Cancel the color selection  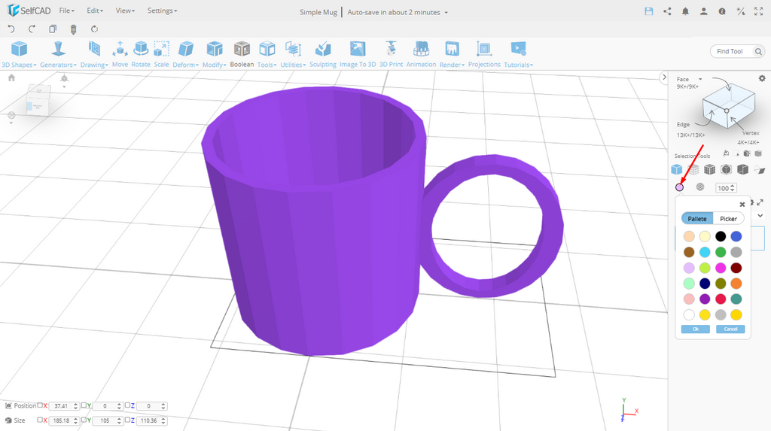(x=730, y=329)
